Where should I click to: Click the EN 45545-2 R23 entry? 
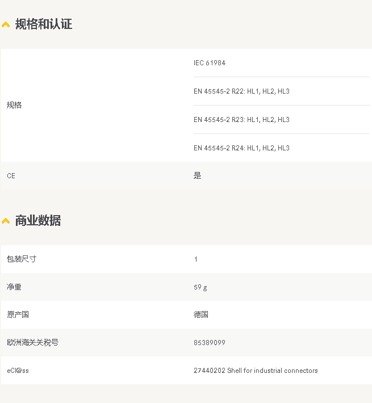point(241,120)
